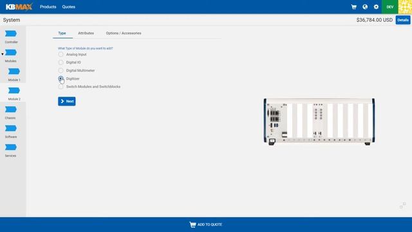Screen dimensions: 412x232
Task: Open the Quotes menu
Action: tap(69, 7)
